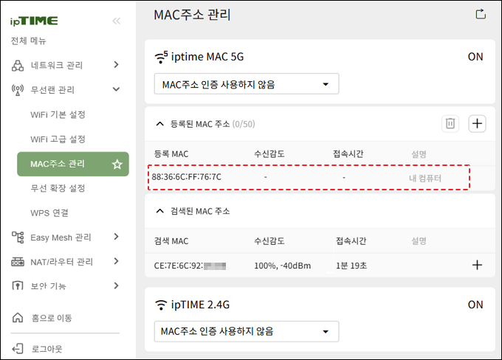This screenshot has height=360, width=502.
Task: Expand Easy Mesh 관리 chevron
Action: [x=116, y=237]
